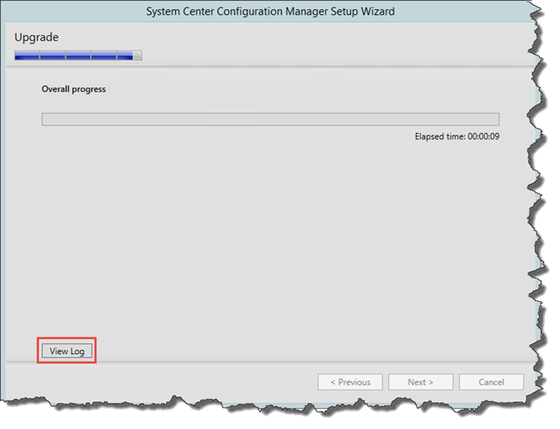Click the Upgrade heading

[36, 38]
